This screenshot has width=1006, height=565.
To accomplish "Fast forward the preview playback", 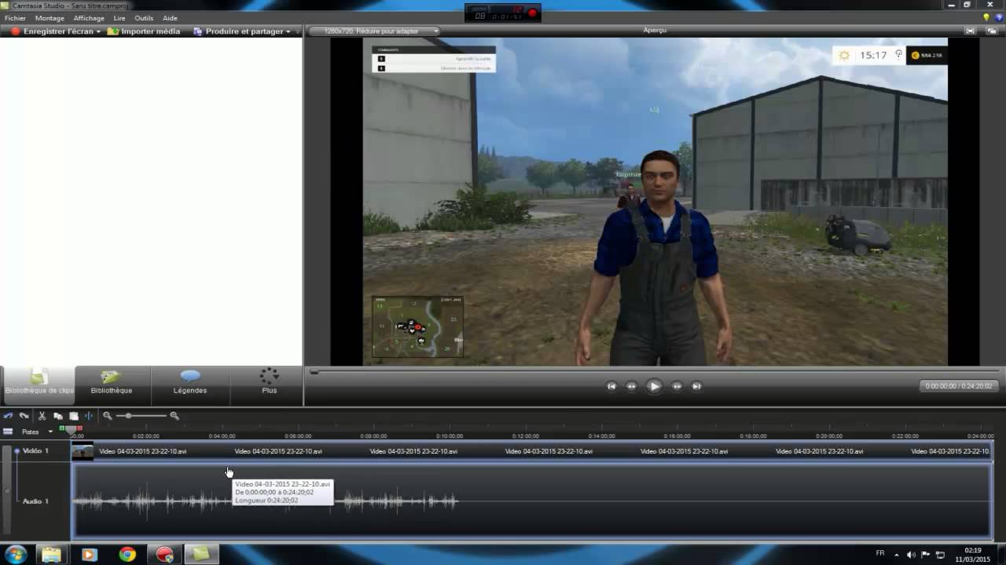I will (x=677, y=386).
